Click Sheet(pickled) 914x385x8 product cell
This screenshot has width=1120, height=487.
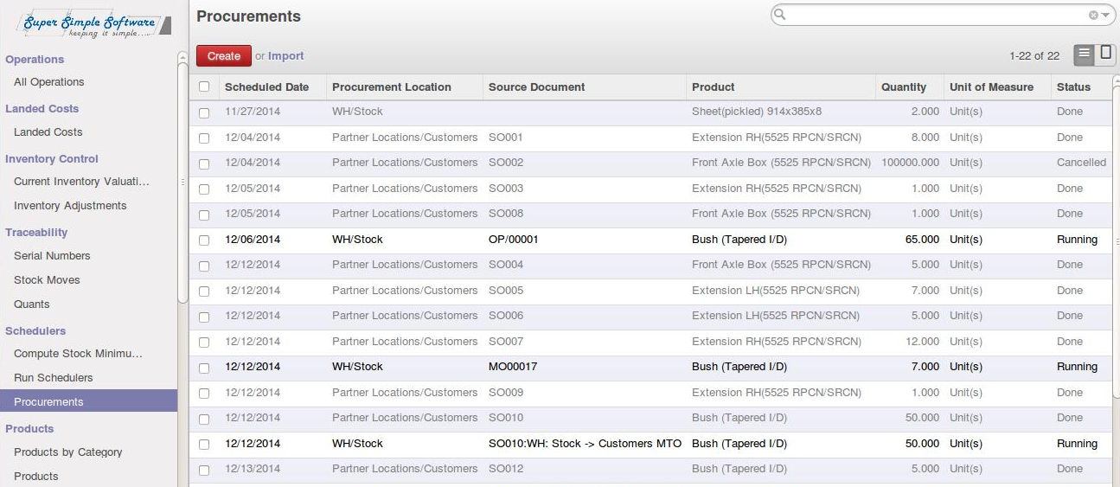tap(757, 112)
